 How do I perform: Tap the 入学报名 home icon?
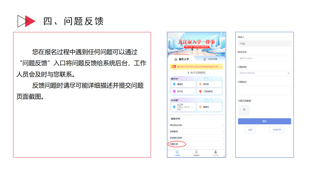(177, 153)
